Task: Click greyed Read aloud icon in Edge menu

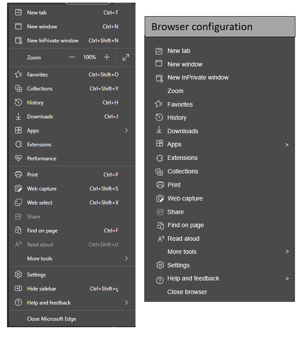Action: (x=18, y=244)
